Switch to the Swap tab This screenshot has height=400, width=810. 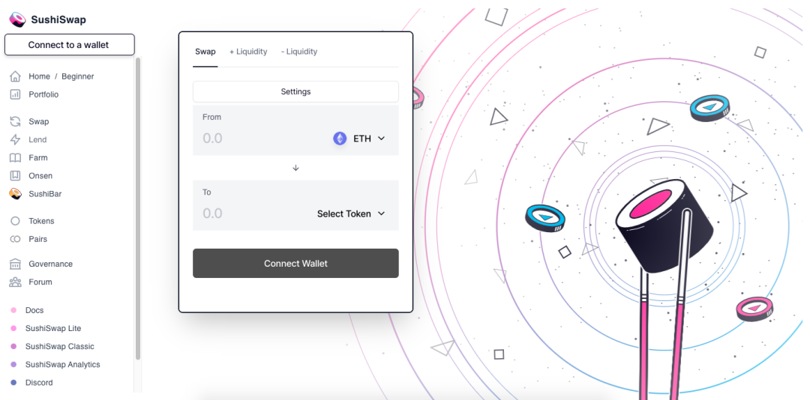tap(205, 52)
